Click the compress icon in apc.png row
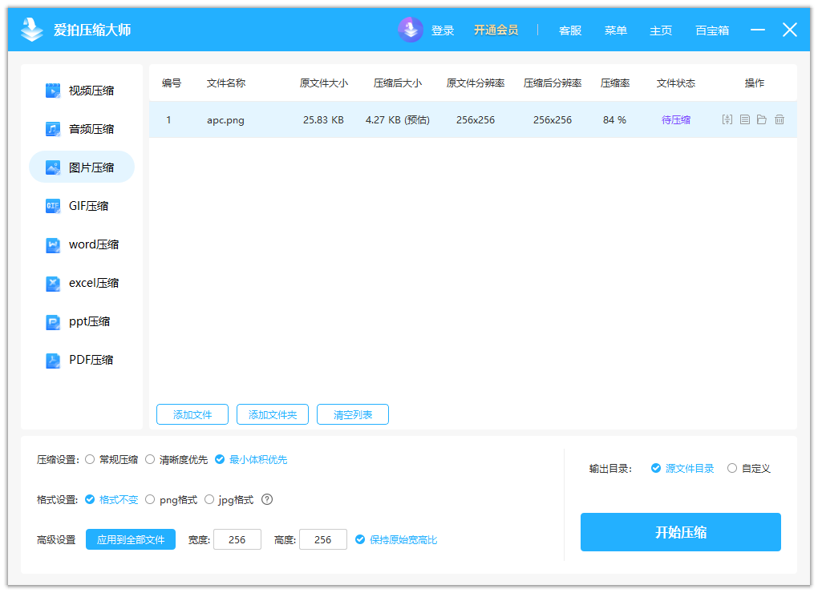 [727, 120]
